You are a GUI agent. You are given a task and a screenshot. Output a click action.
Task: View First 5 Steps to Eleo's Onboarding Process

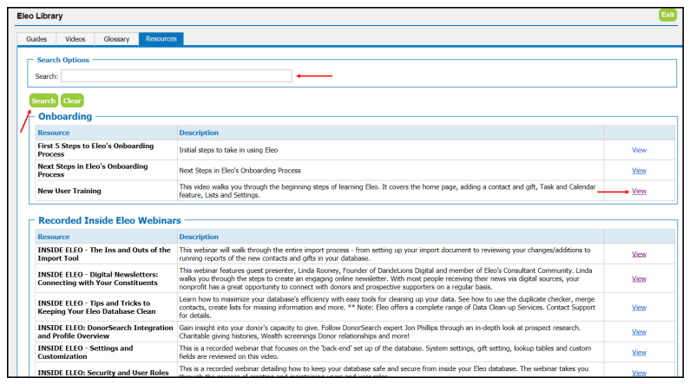pyautogui.click(x=639, y=150)
